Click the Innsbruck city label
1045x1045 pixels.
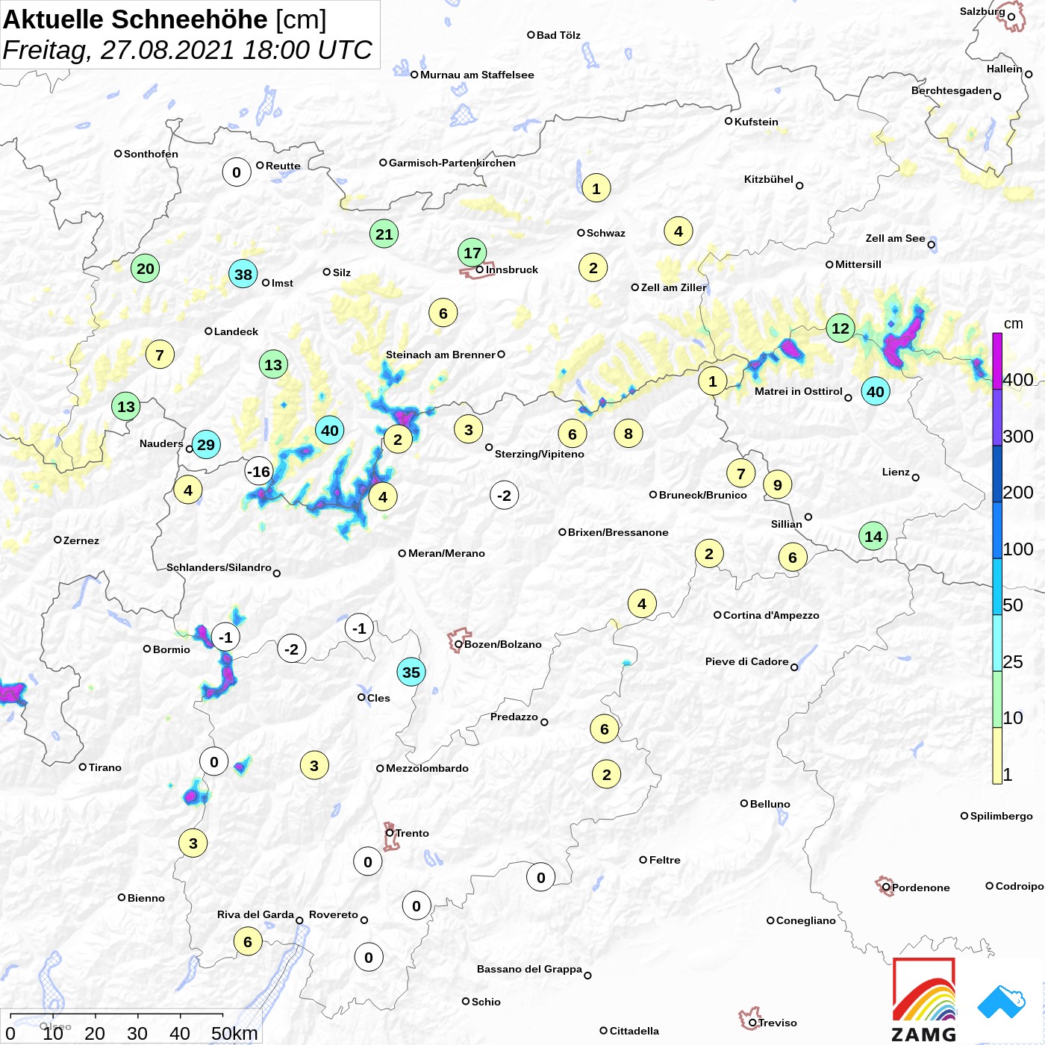point(512,269)
